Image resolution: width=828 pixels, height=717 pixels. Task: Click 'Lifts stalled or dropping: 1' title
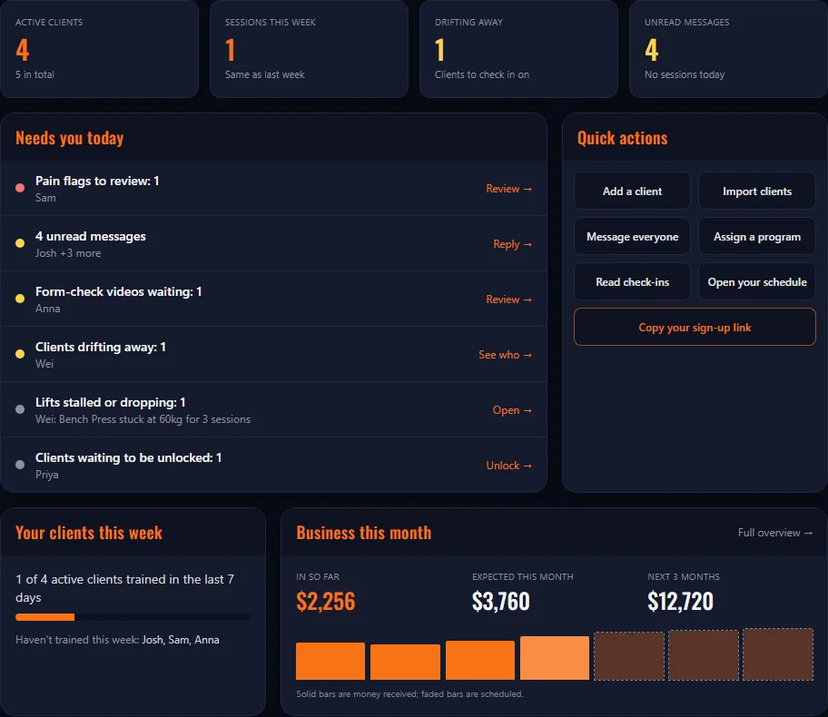pos(111,402)
